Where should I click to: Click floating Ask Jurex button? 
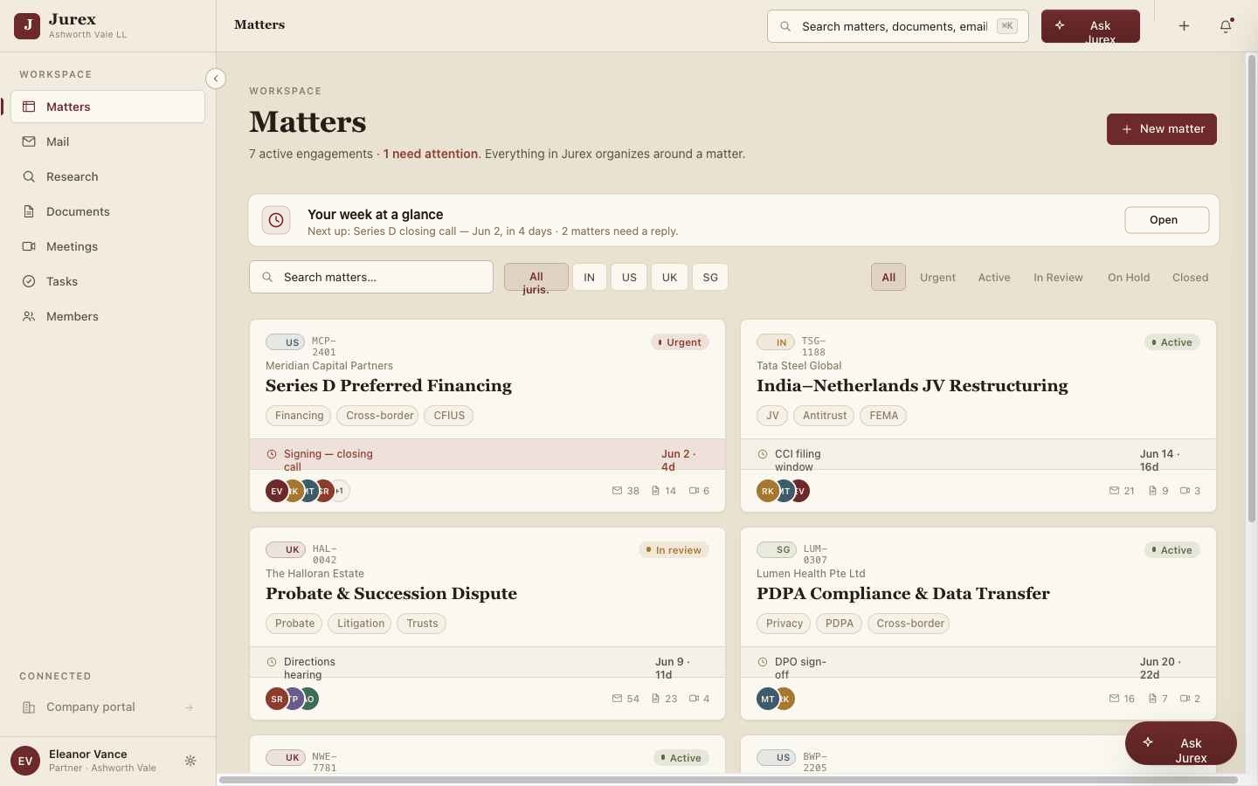[x=1181, y=743]
